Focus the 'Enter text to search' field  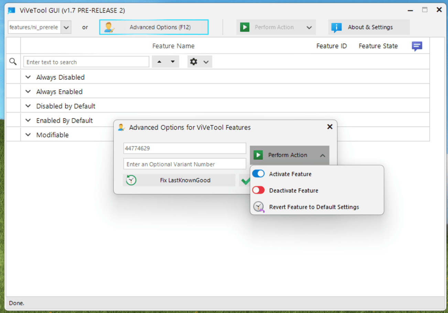86,62
